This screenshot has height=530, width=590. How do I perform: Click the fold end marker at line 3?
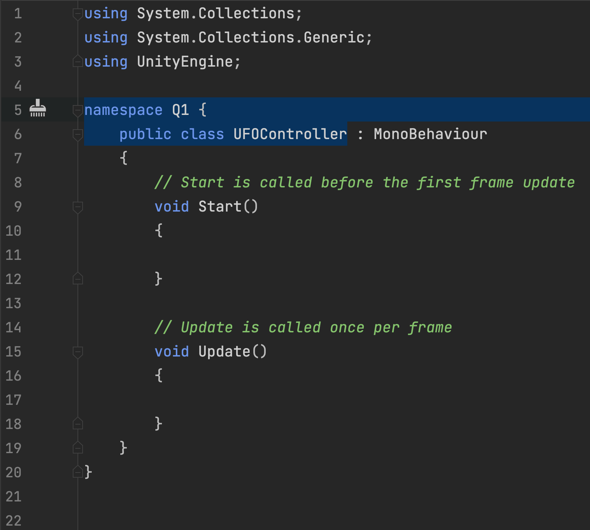[x=77, y=61]
